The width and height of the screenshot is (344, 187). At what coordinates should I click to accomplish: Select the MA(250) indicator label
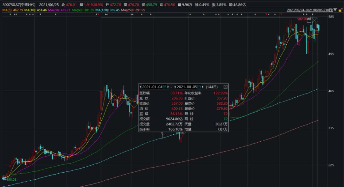(x=133, y=10)
